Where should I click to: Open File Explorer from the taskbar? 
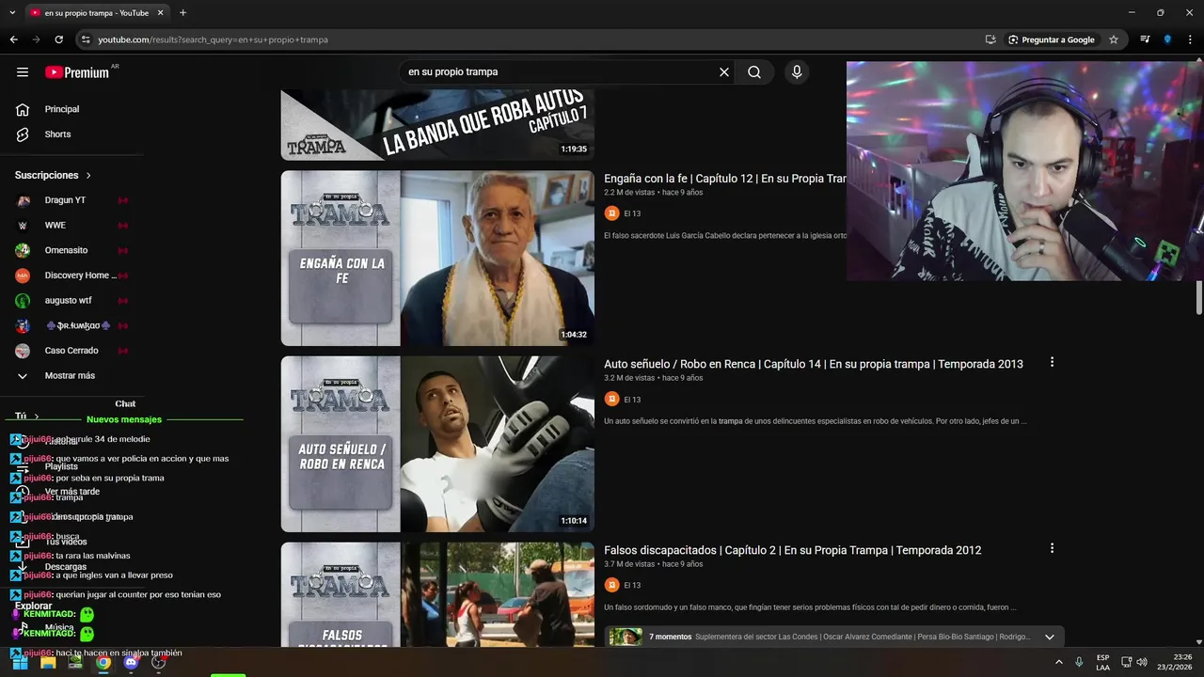[48, 662]
